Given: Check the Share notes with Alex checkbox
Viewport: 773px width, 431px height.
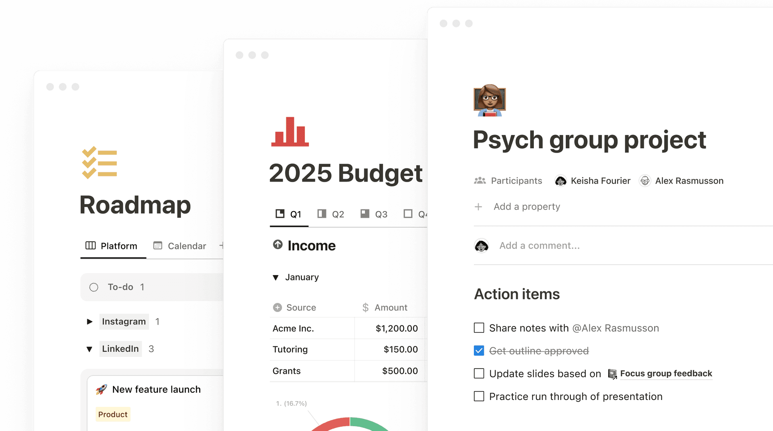Looking at the screenshot, I should coord(479,328).
